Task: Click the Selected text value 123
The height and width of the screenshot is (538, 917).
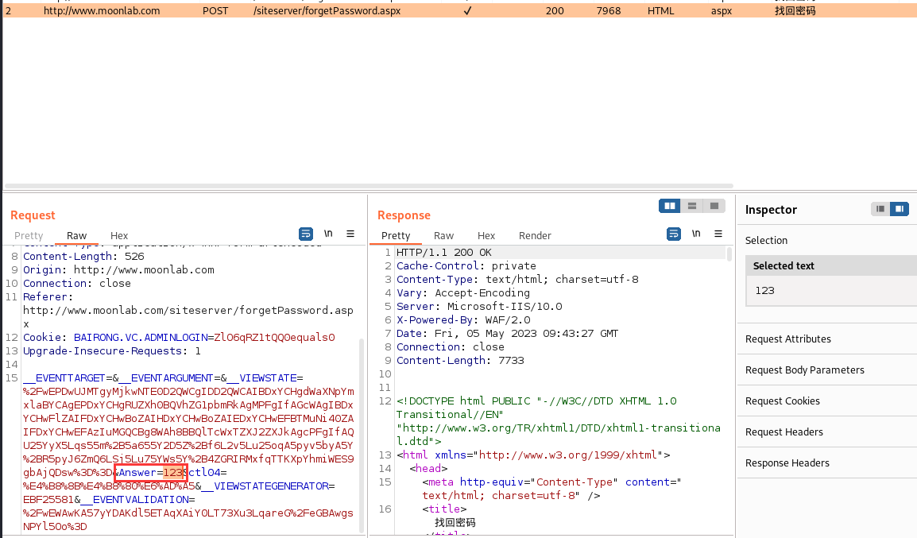Action: point(764,290)
